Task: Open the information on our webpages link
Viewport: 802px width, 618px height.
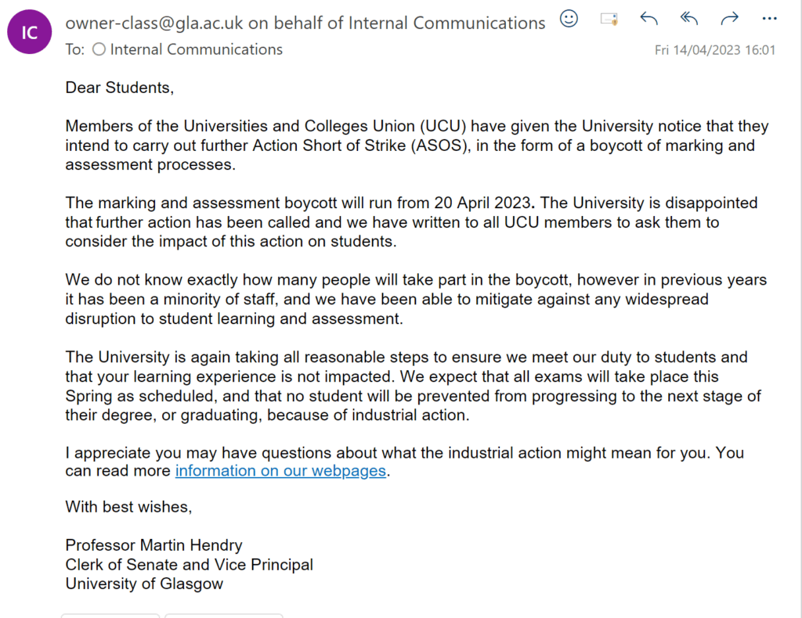Action: coord(280,470)
